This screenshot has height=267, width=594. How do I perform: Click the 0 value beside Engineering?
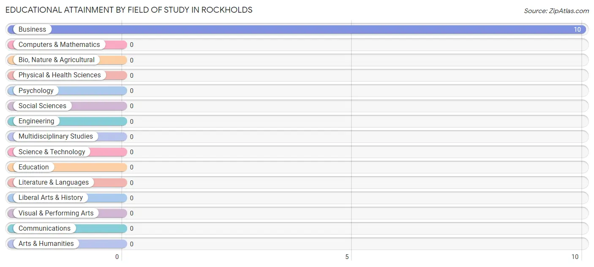132,122
